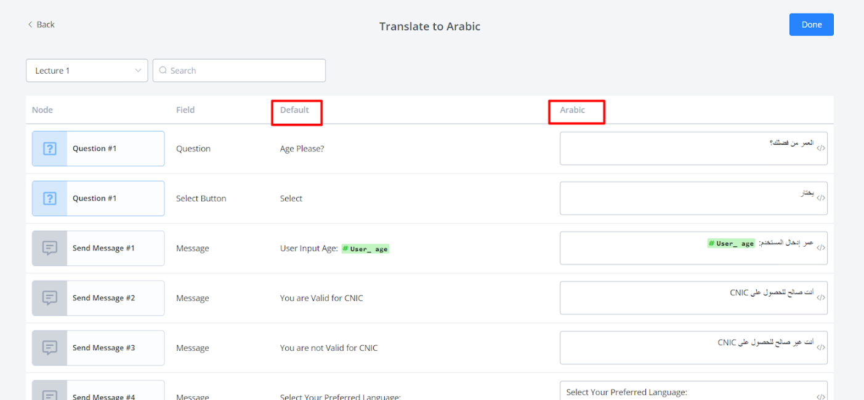The height and width of the screenshot is (400, 864).
Task: Click the Send Message #1 chat bubble icon
Action: [50, 248]
